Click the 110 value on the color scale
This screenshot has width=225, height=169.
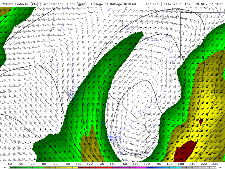[78, 164]
